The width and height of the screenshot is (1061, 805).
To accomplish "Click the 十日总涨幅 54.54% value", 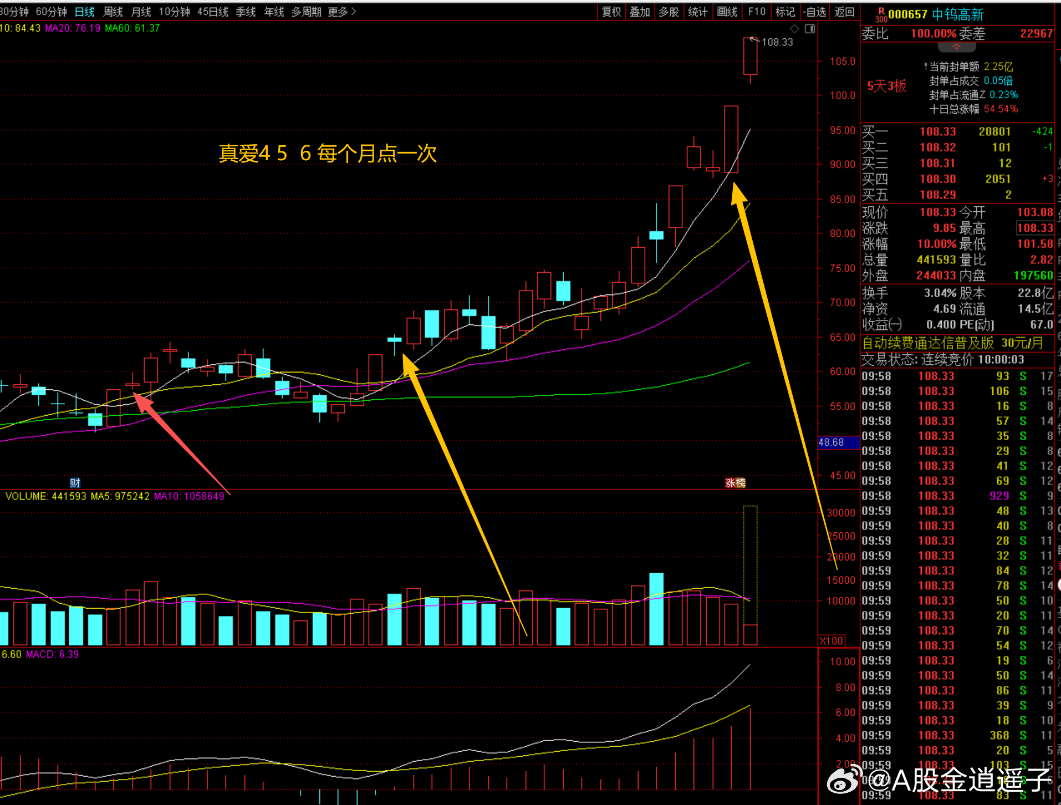I will click(x=1001, y=109).
